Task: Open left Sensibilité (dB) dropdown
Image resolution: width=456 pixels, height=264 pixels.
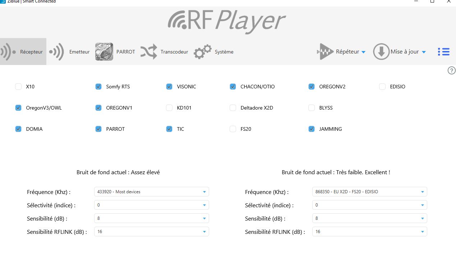Action: [x=151, y=218]
